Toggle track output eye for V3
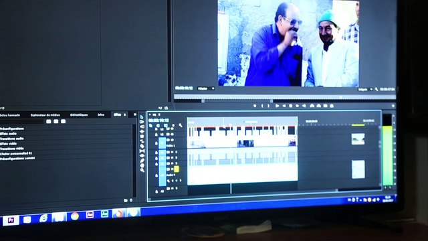This screenshot has height=241, width=428. (x=173, y=129)
